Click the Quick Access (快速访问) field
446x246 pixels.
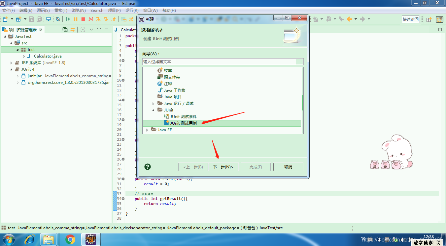[410, 19]
